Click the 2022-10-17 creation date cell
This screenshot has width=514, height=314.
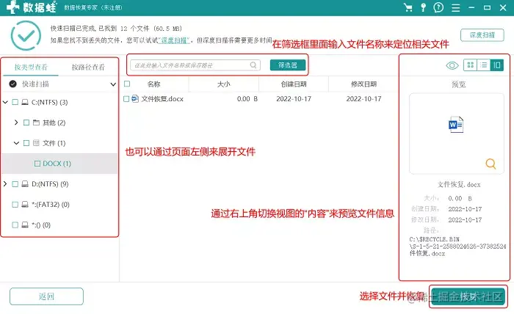(x=294, y=98)
